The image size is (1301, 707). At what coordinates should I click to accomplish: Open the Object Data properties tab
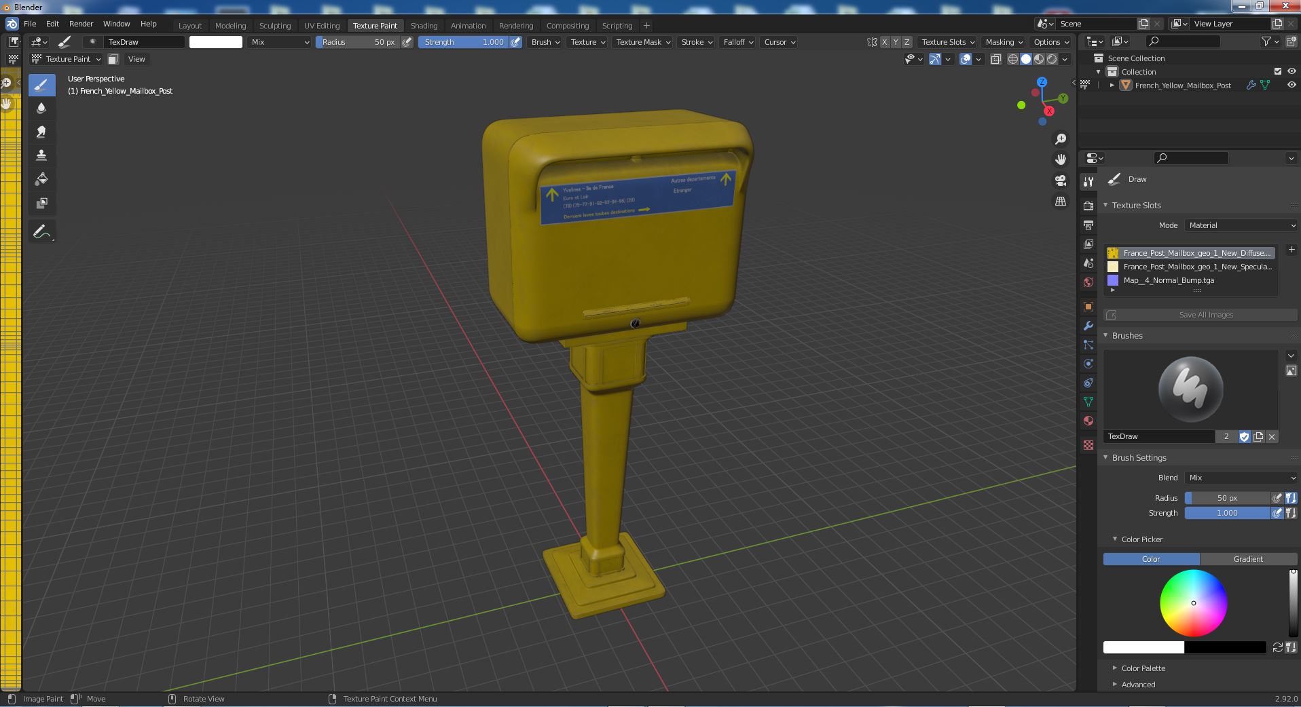pyautogui.click(x=1088, y=402)
